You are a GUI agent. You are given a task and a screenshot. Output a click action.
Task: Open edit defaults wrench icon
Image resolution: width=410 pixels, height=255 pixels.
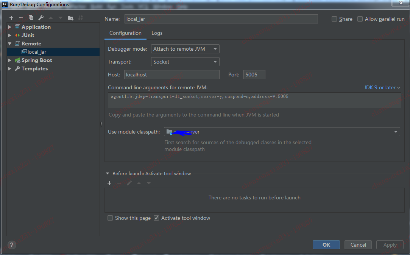click(x=41, y=18)
